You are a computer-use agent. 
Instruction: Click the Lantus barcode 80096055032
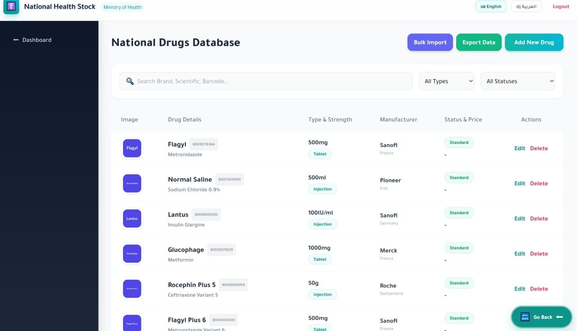coord(206,215)
